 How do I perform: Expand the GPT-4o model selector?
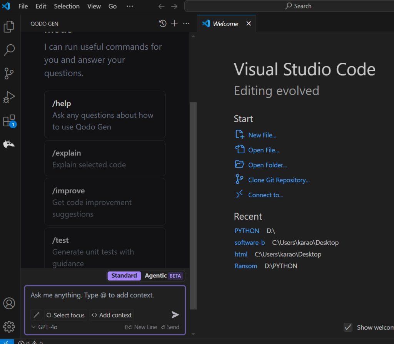44,327
